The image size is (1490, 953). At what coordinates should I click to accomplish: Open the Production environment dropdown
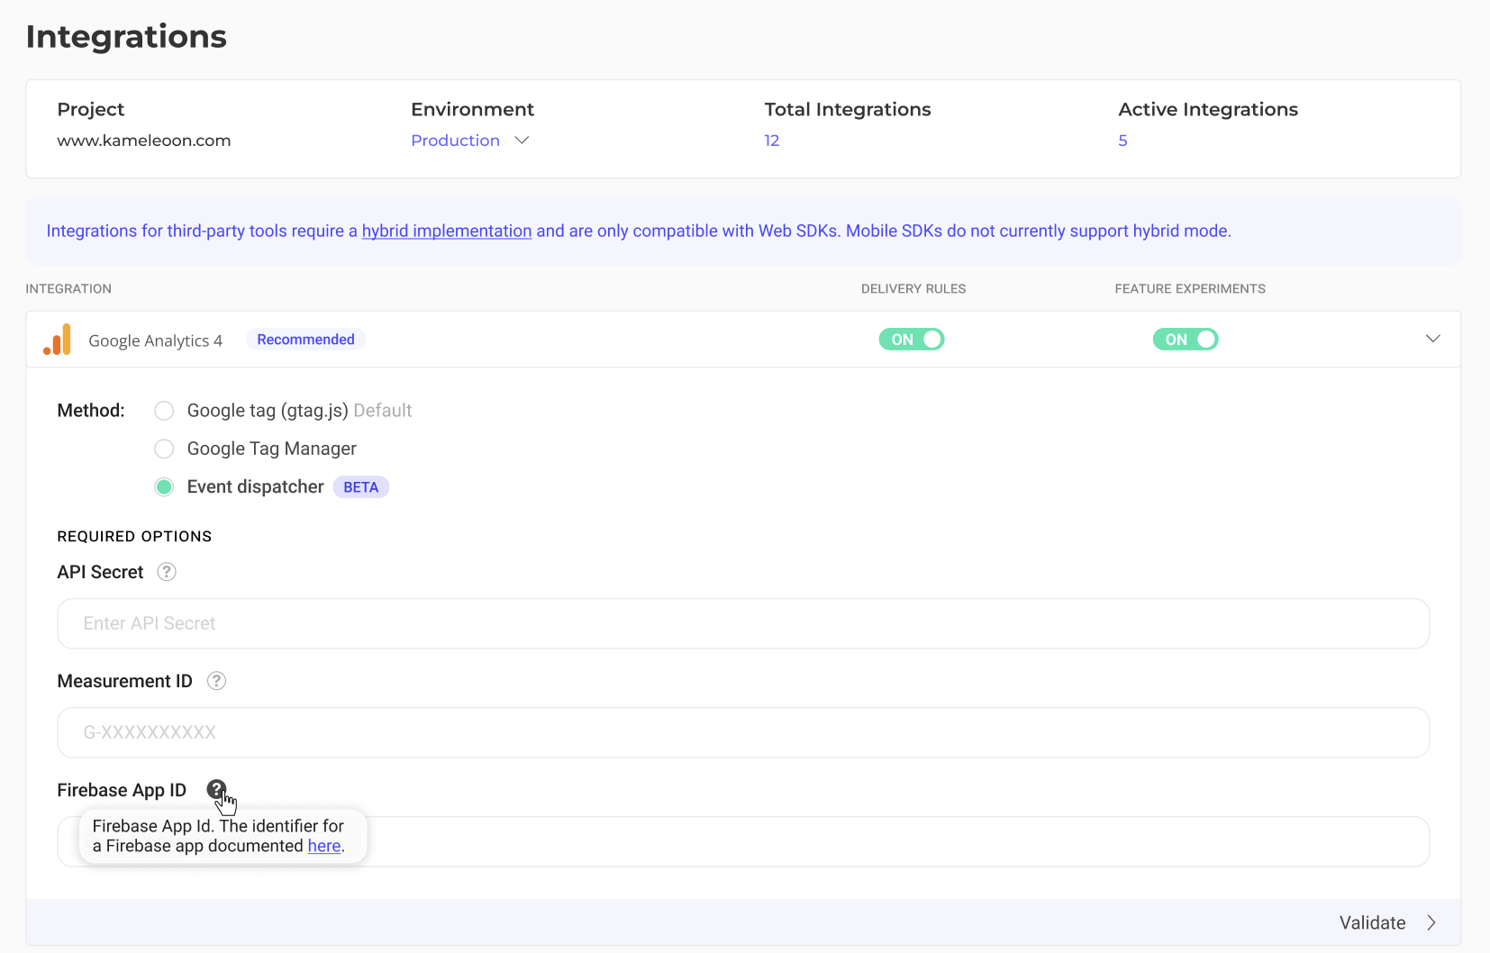click(x=469, y=141)
